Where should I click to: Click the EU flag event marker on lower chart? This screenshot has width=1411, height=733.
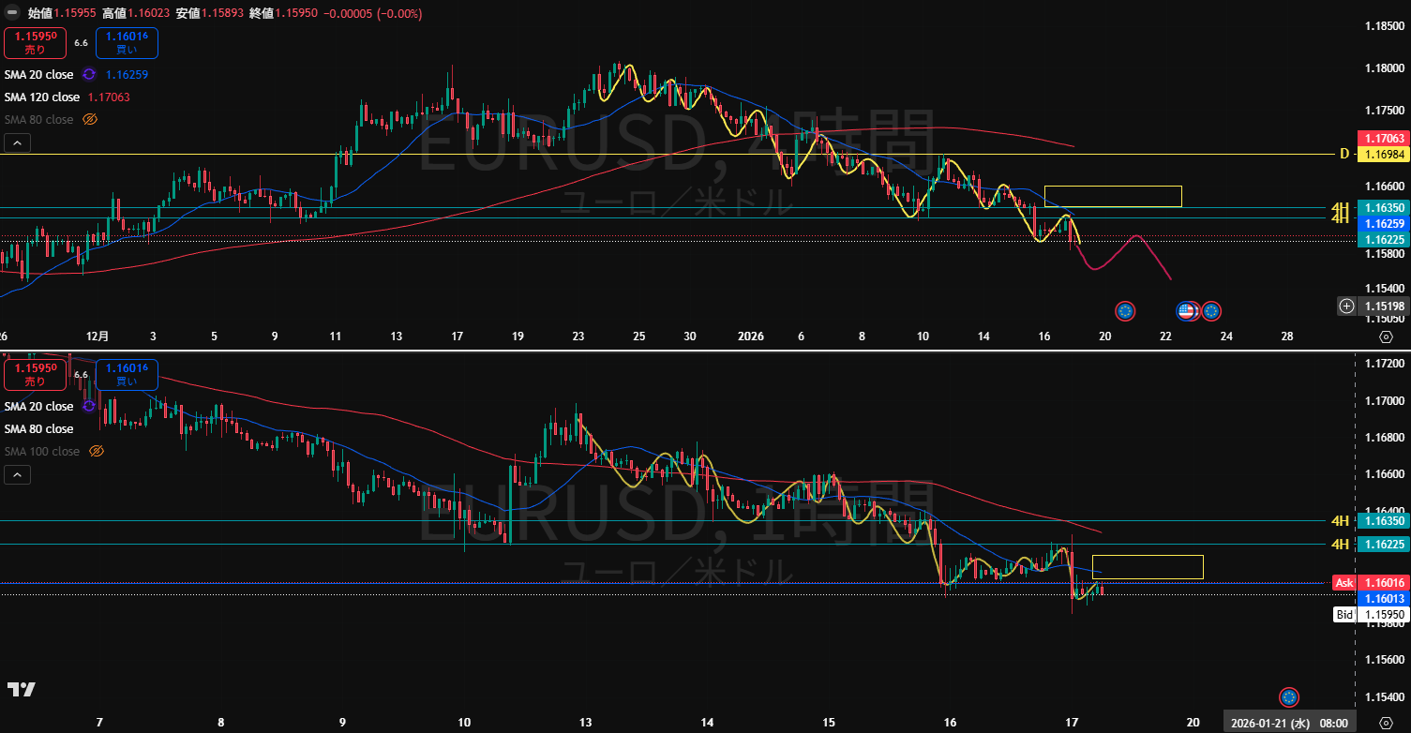click(x=1289, y=696)
